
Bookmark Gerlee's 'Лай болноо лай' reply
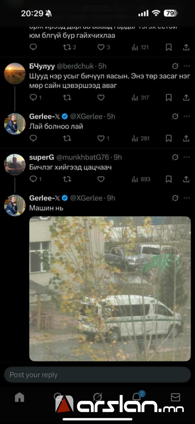pyautogui.click(x=169, y=138)
